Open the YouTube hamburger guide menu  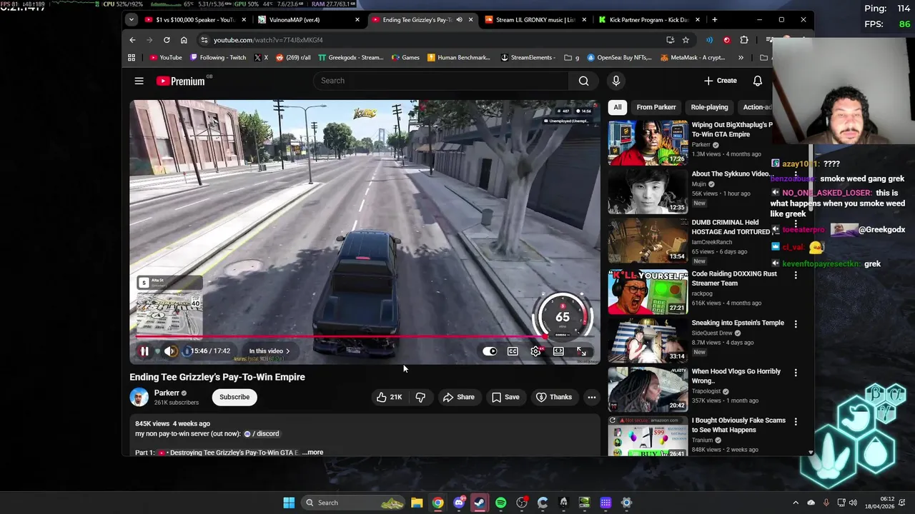point(139,81)
